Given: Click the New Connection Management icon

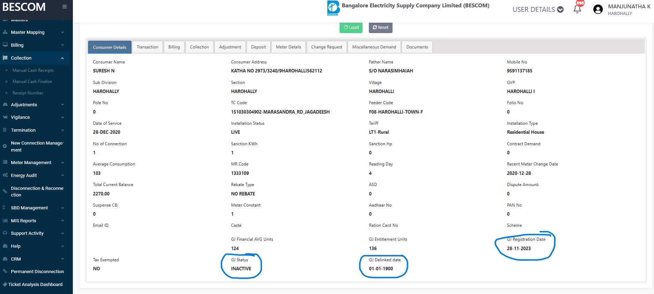Looking at the screenshot, I should (x=5, y=146).
